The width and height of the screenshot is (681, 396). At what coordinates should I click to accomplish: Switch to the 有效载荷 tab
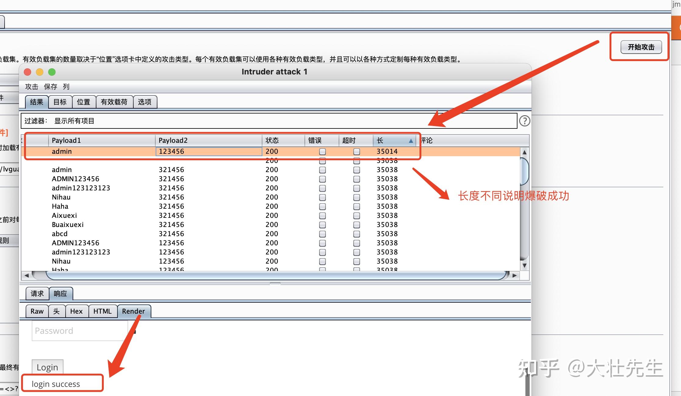114,102
